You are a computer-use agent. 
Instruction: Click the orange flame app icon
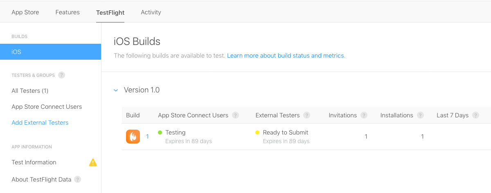coord(133,137)
